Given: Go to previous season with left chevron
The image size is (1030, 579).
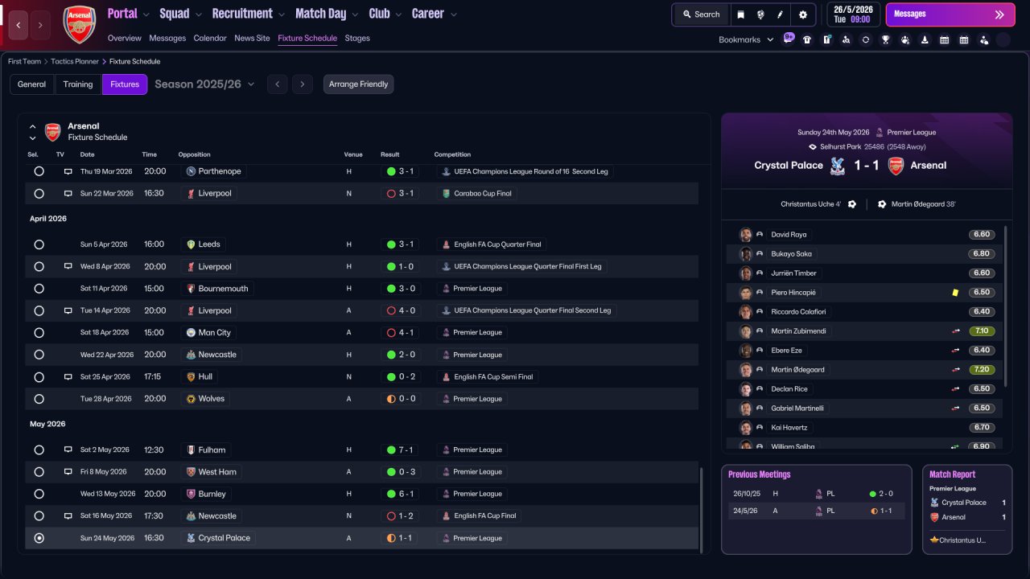Looking at the screenshot, I should [277, 84].
